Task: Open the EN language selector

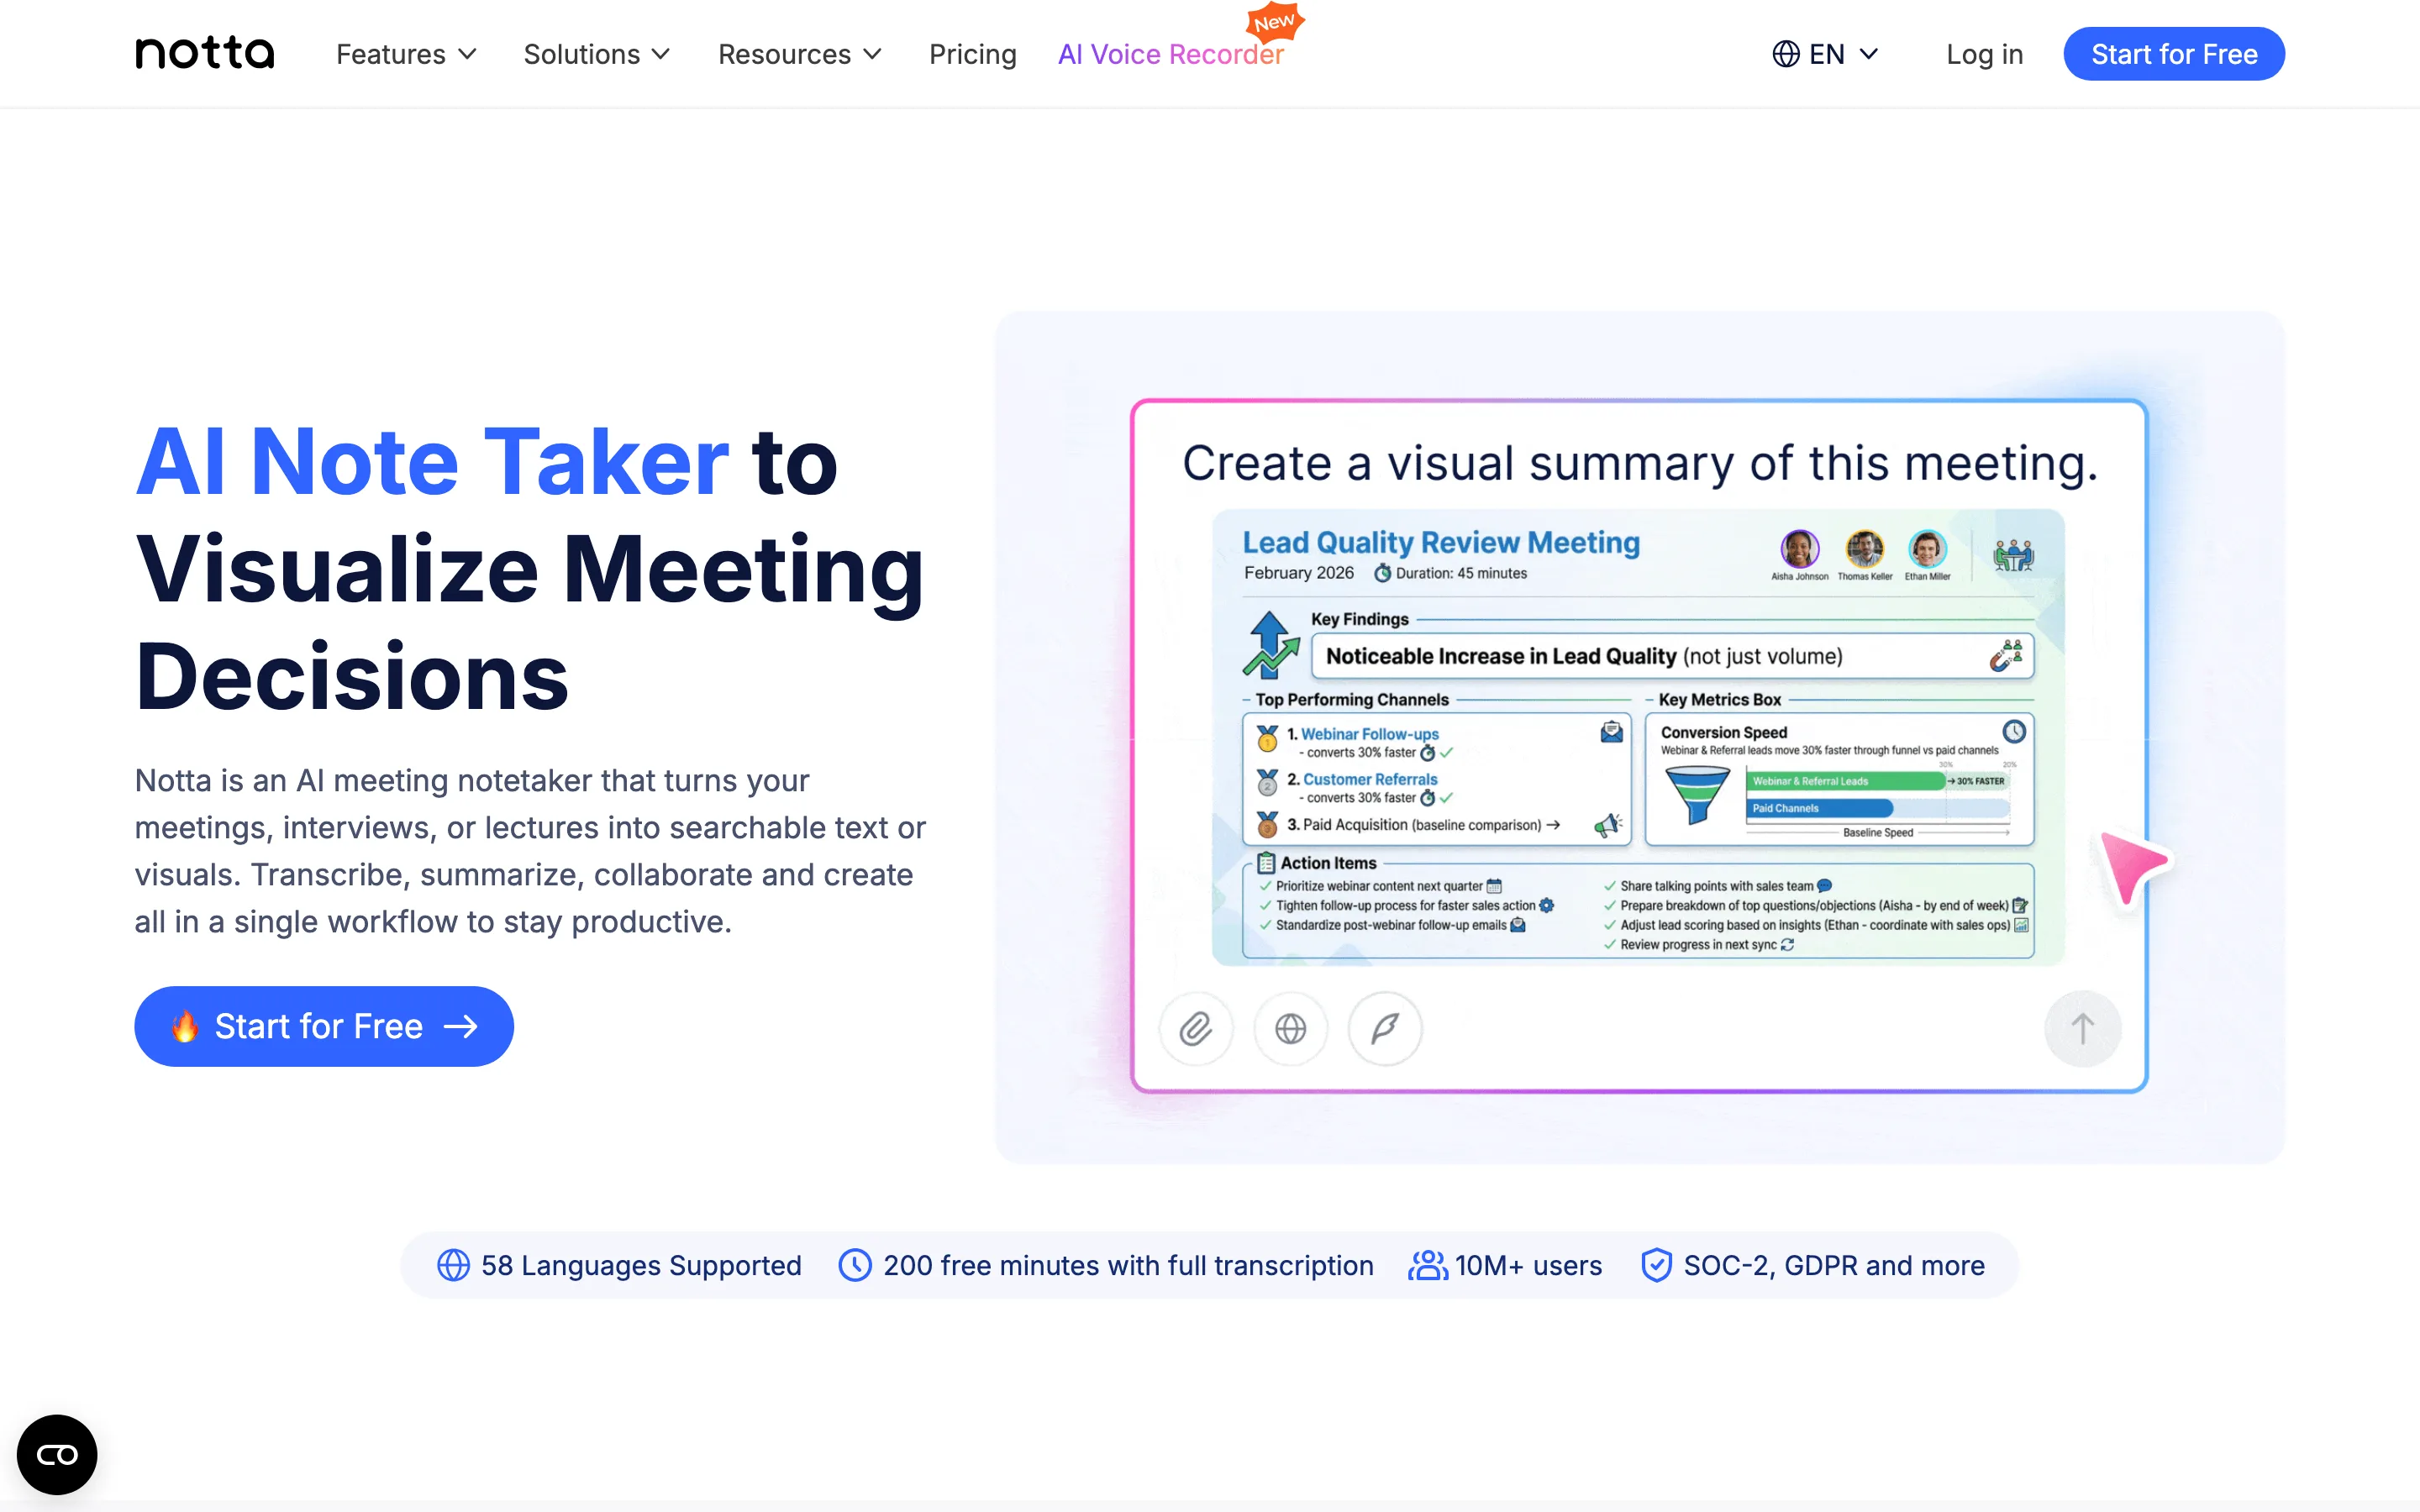Action: click(1825, 54)
